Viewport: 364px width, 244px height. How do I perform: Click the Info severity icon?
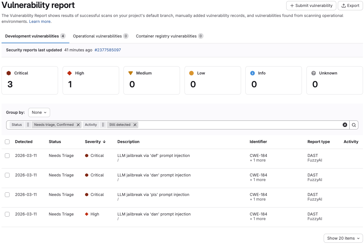(x=253, y=73)
